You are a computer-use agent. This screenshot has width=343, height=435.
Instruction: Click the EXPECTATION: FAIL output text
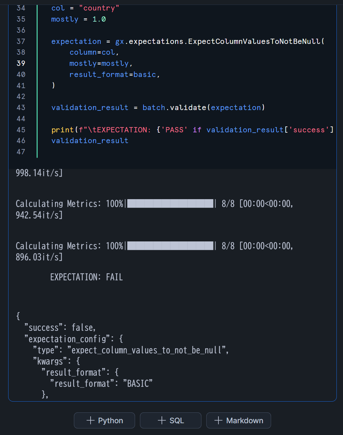[86, 277]
